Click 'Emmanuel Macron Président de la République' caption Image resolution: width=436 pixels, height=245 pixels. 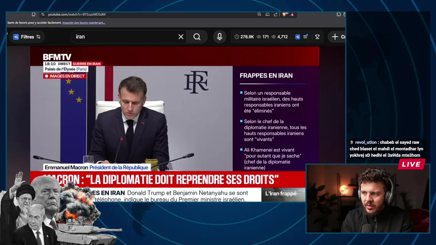[96, 167]
